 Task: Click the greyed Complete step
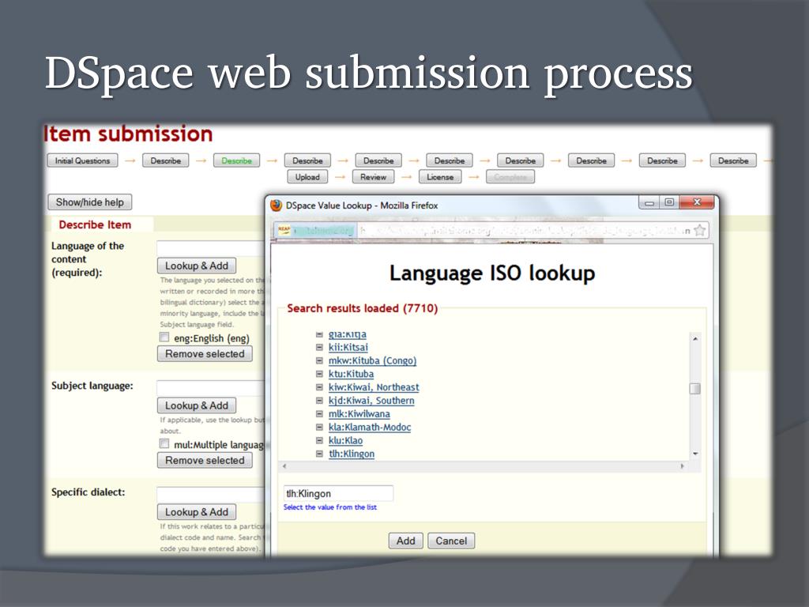(x=510, y=177)
